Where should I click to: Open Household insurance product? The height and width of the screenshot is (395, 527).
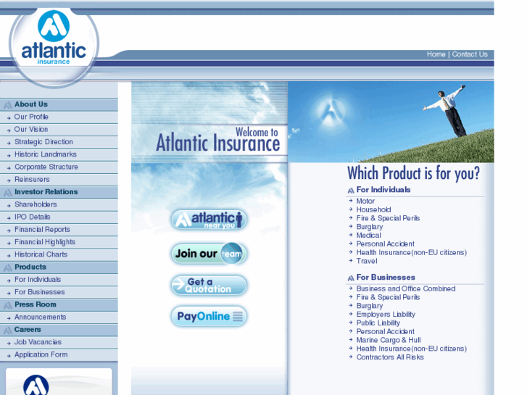click(x=373, y=209)
